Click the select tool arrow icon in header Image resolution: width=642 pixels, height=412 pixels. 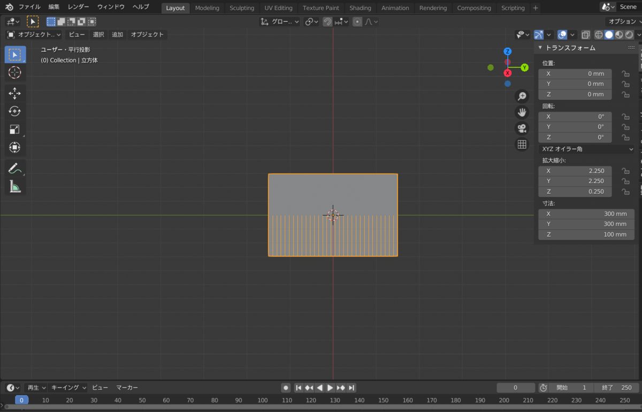pyautogui.click(x=33, y=21)
